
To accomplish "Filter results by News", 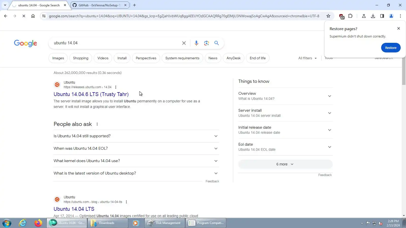I will tap(213, 58).
